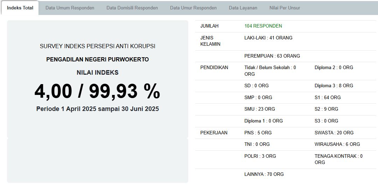Click the LAKI-LAKI : 41 ORANG cell
378x186 pixels.
[x=268, y=38]
